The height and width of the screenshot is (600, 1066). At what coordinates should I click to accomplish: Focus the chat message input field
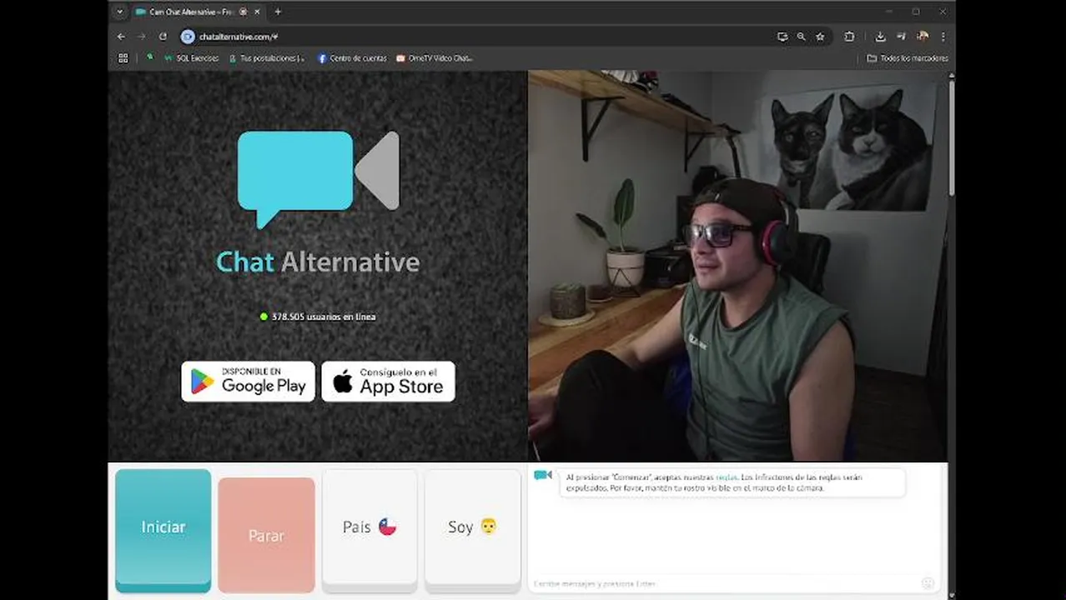(x=724, y=583)
